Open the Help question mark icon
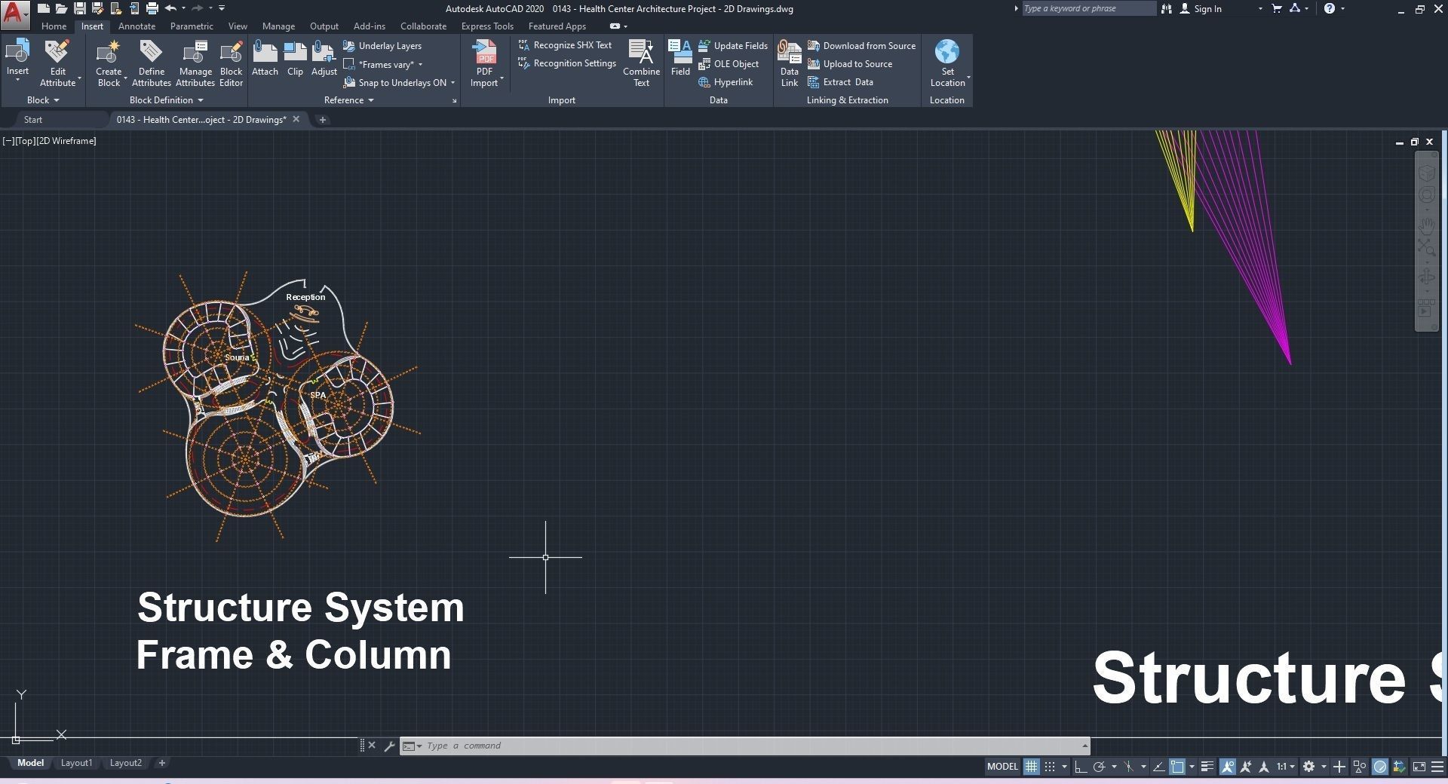 1330,9
